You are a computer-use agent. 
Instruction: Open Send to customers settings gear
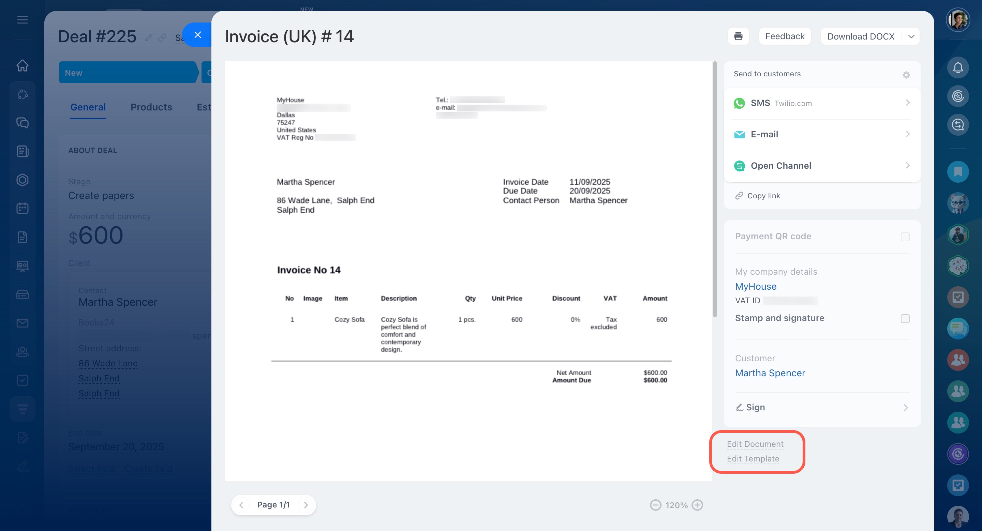click(x=906, y=75)
